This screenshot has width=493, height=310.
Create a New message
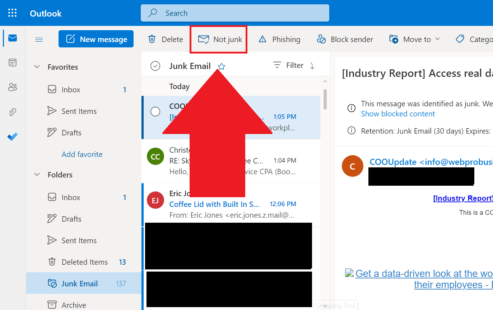coord(96,39)
